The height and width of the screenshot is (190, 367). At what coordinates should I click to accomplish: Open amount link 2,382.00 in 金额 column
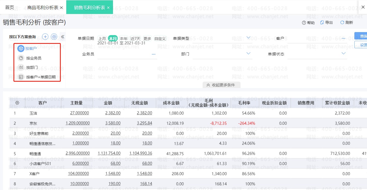(x=113, y=113)
